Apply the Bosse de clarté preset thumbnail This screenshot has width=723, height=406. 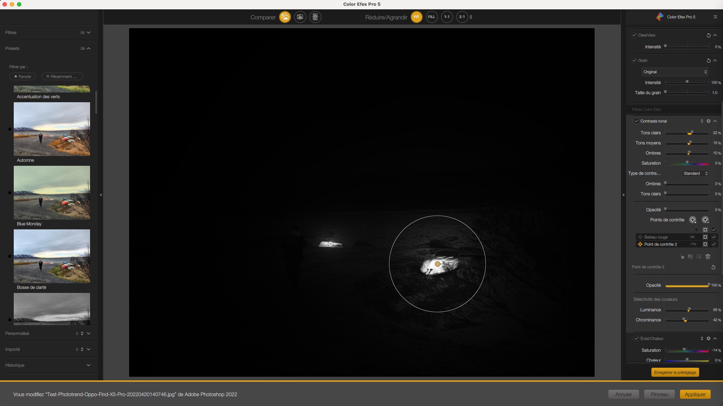tap(52, 256)
